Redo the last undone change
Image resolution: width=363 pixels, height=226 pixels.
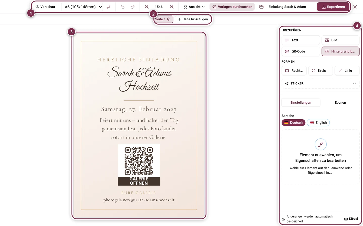click(x=133, y=7)
